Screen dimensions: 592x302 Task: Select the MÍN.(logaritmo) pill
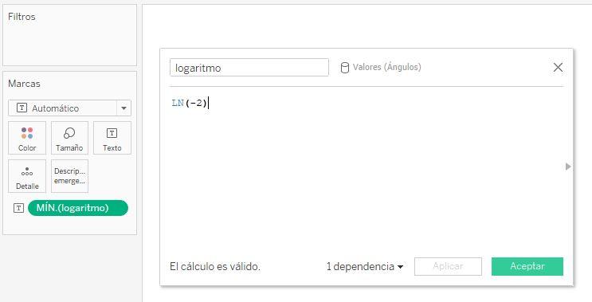pyautogui.click(x=78, y=208)
